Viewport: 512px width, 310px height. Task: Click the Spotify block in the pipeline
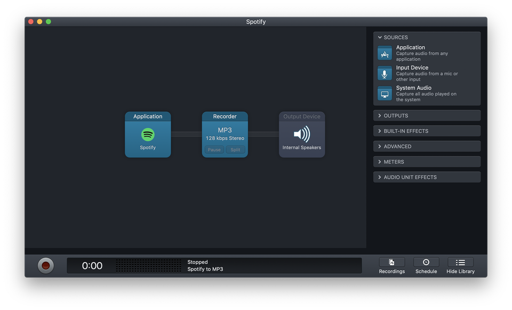(x=148, y=134)
